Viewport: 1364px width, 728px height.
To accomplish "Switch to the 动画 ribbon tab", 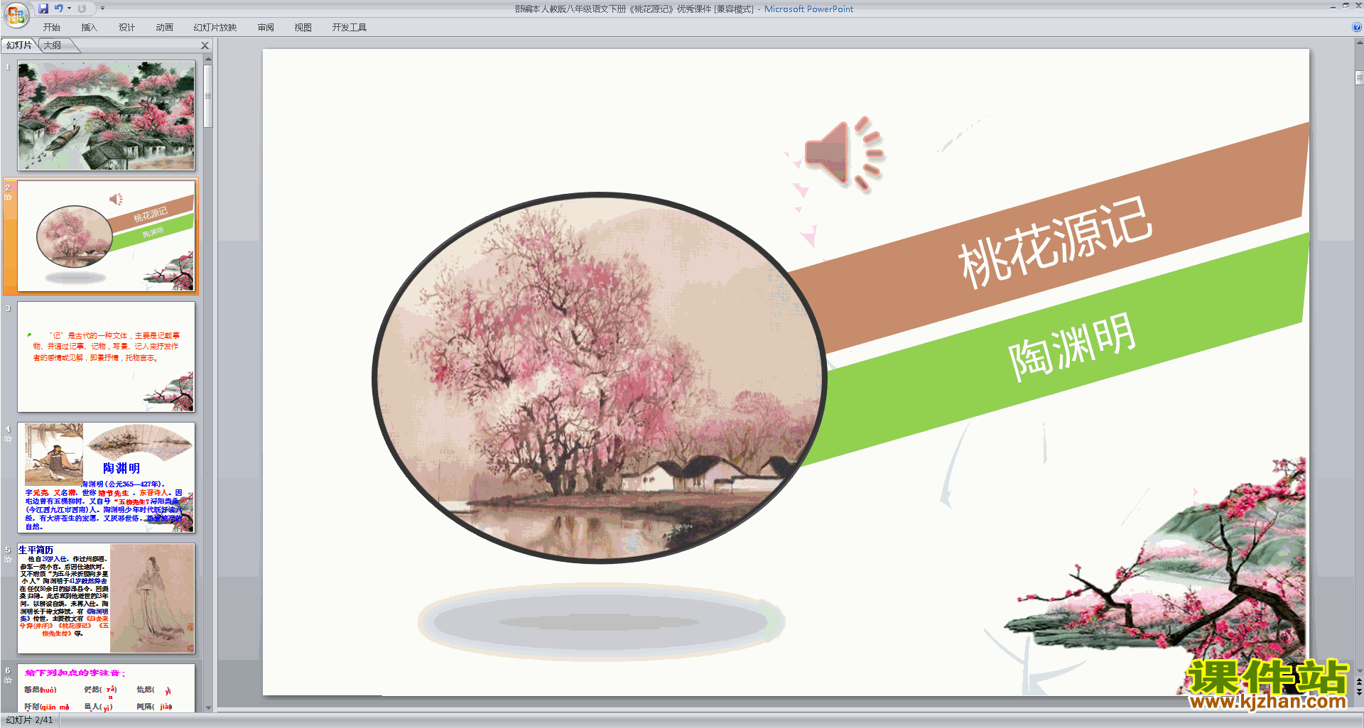I will click(165, 28).
